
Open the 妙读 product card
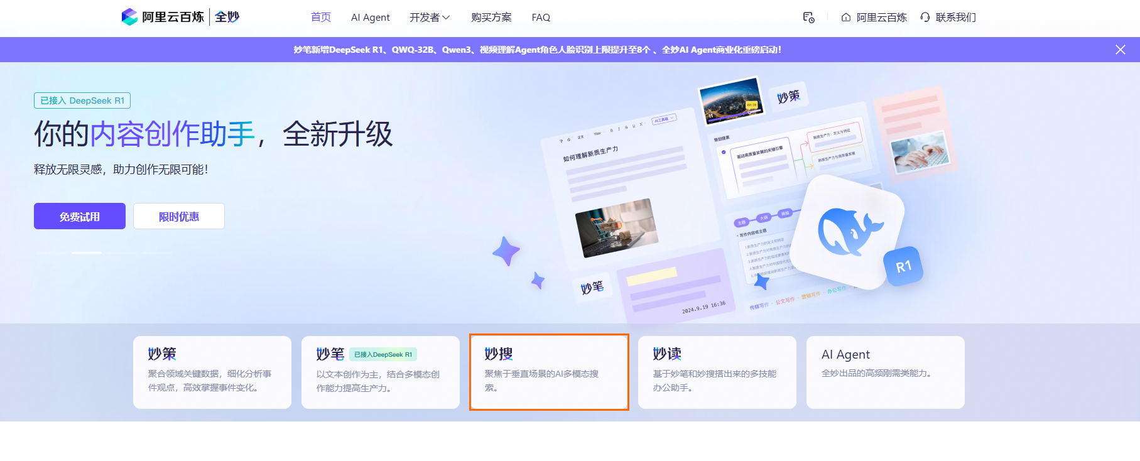tap(717, 372)
